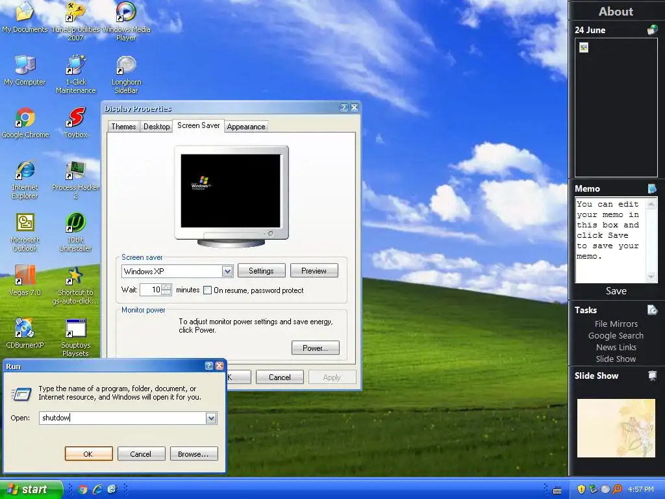The height and width of the screenshot is (499, 665).
Task: Click the Tasks panel header icon
Action: (x=652, y=310)
